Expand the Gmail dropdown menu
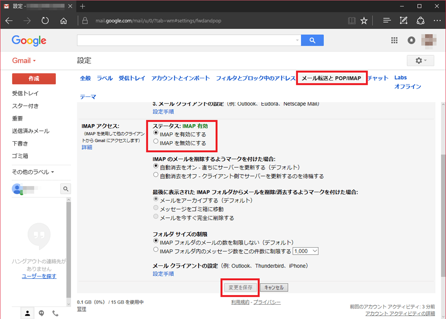 pyautogui.click(x=24, y=61)
